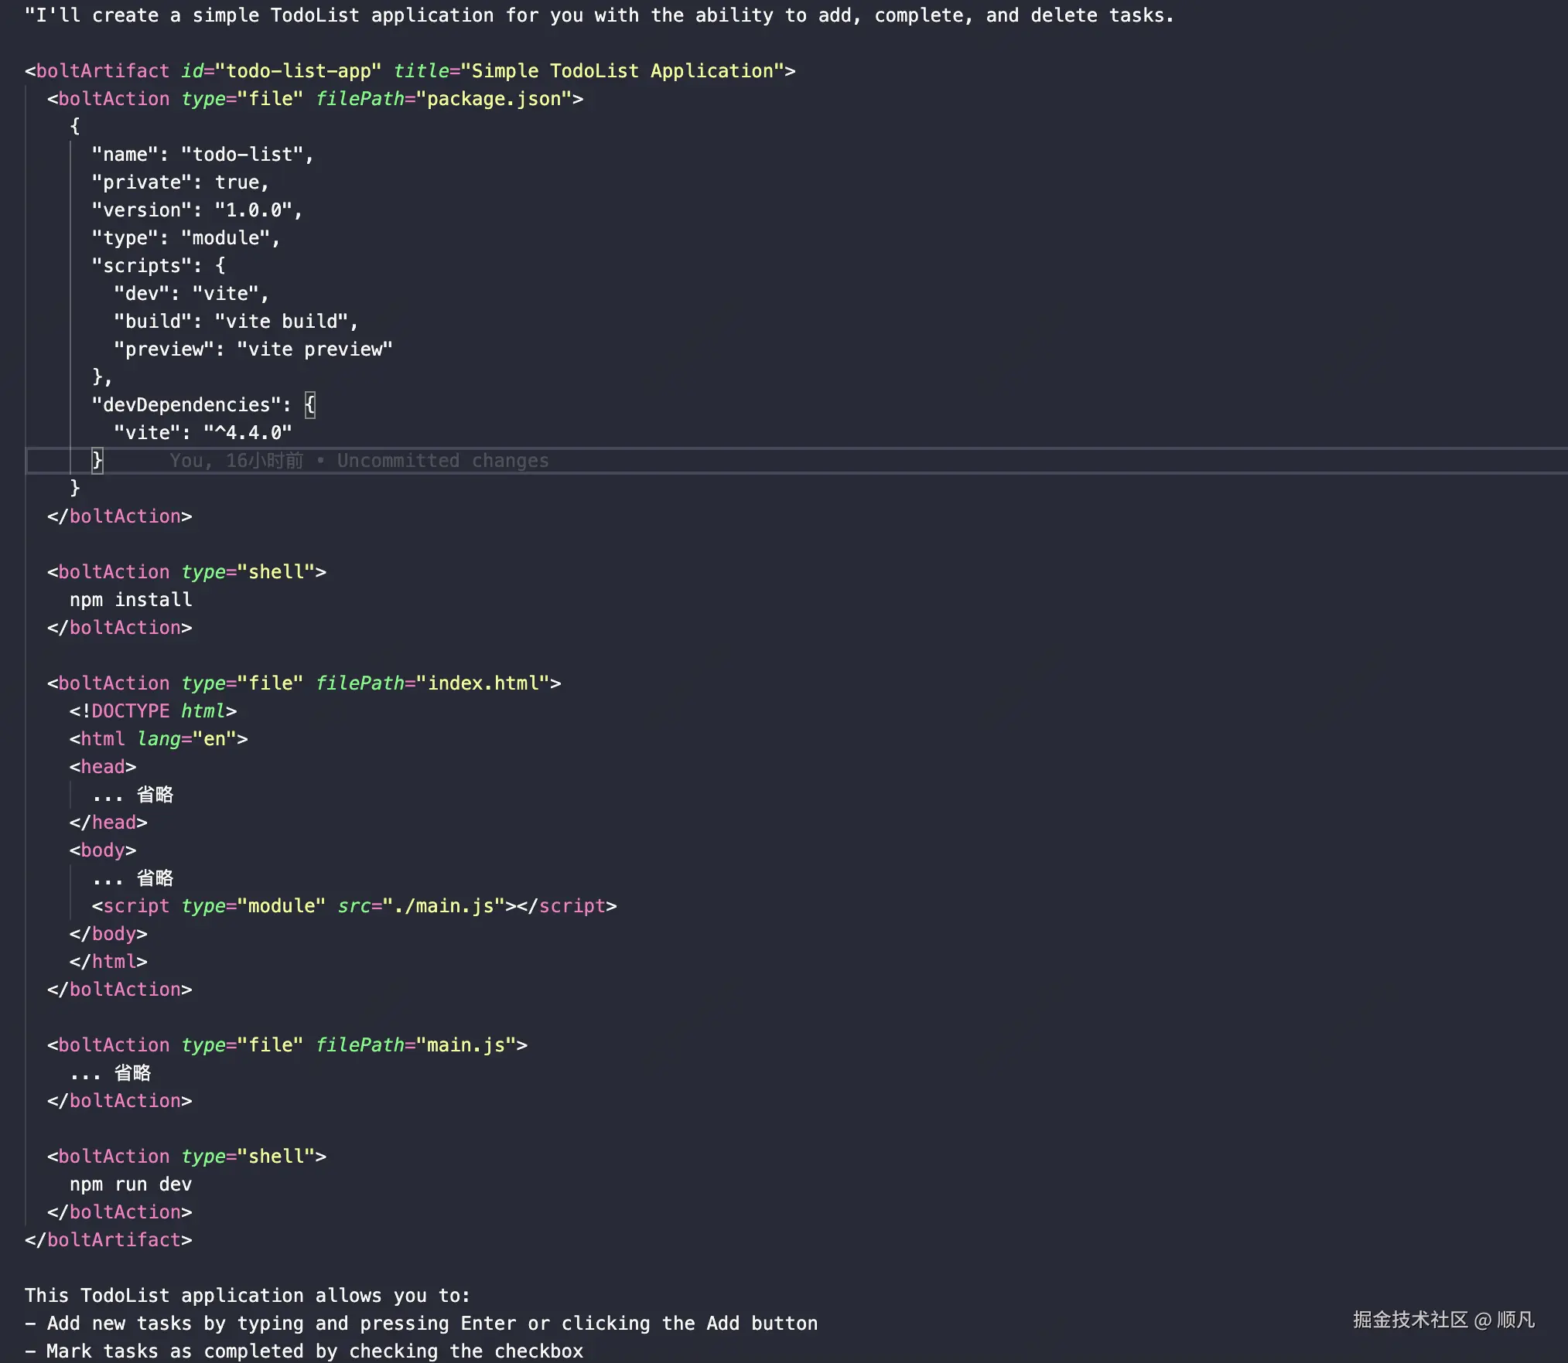Click the index.html filePath value
Image resolution: width=1568 pixels, height=1363 pixels.
(483, 683)
